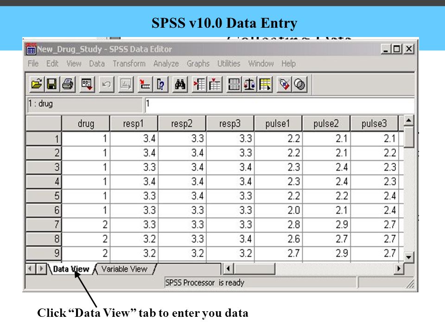This screenshot has height=333, width=445.
Task: Open the Graphs menu
Action: coord(198,63)
